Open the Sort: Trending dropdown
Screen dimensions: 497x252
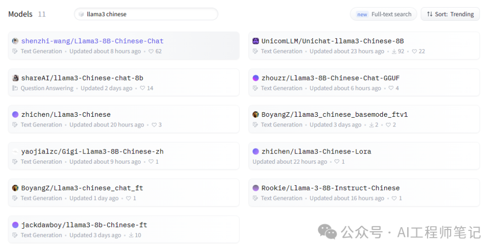click(x=450, y=14)
